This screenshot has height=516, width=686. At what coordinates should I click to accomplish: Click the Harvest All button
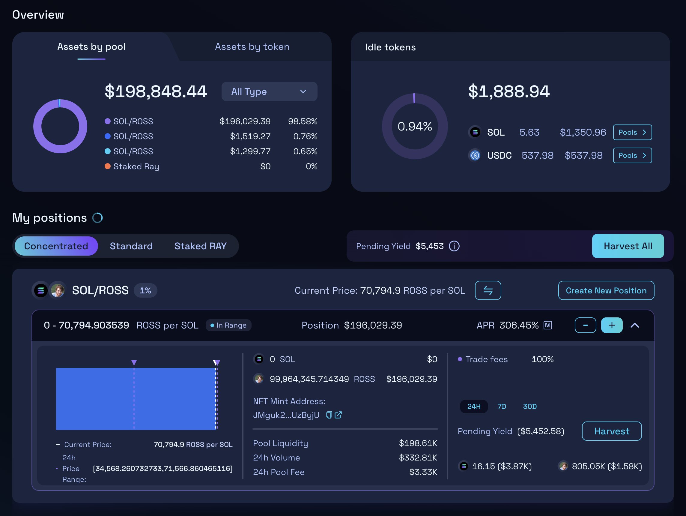point(628,246)
